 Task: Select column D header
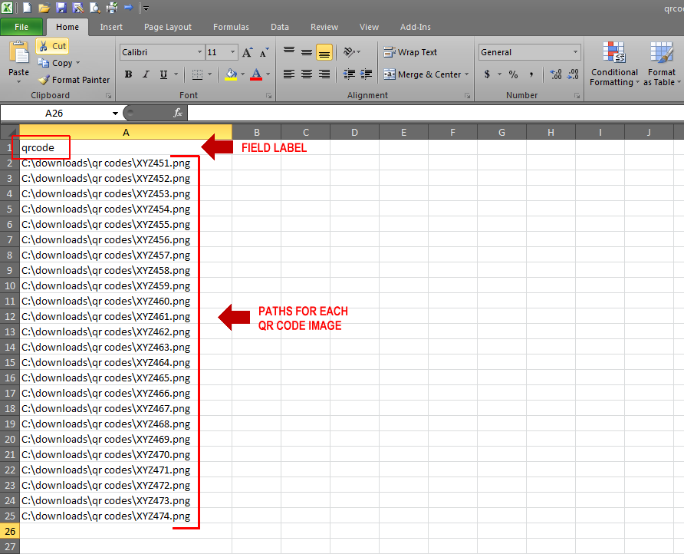(x=354, y=132)
